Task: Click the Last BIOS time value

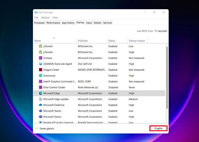Action: click(161, 31)
